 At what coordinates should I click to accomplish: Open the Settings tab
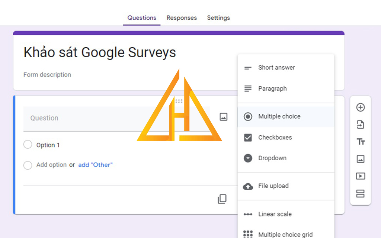coord(218,17)
